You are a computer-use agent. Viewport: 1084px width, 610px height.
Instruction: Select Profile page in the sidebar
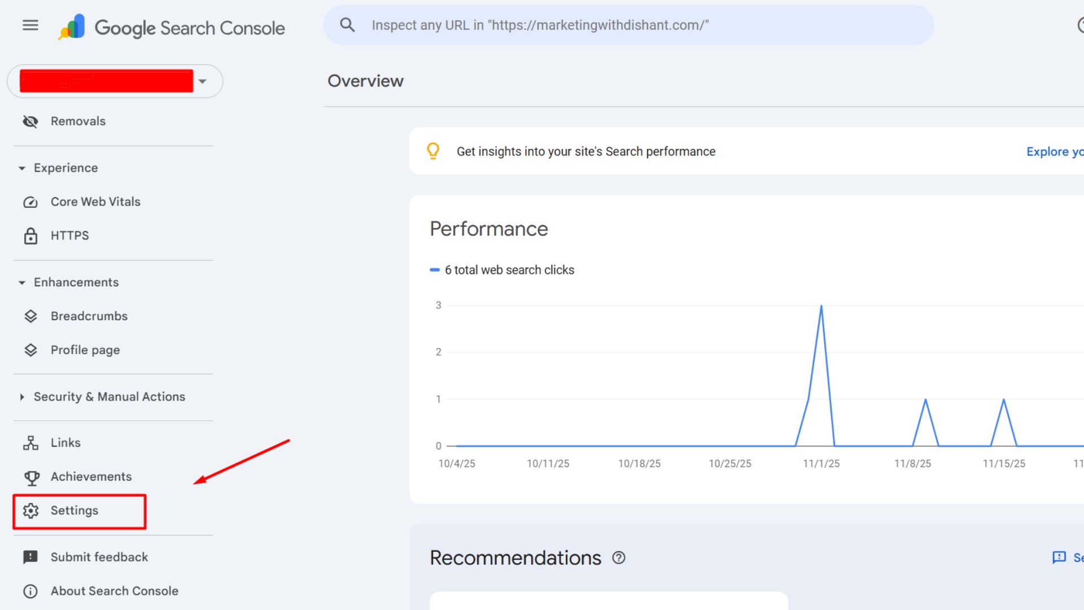[85, 350]
